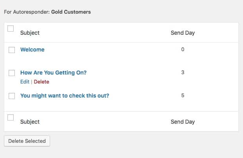Open the How Are You Getting On? message

pyautogui.click(x=54, y=73)
